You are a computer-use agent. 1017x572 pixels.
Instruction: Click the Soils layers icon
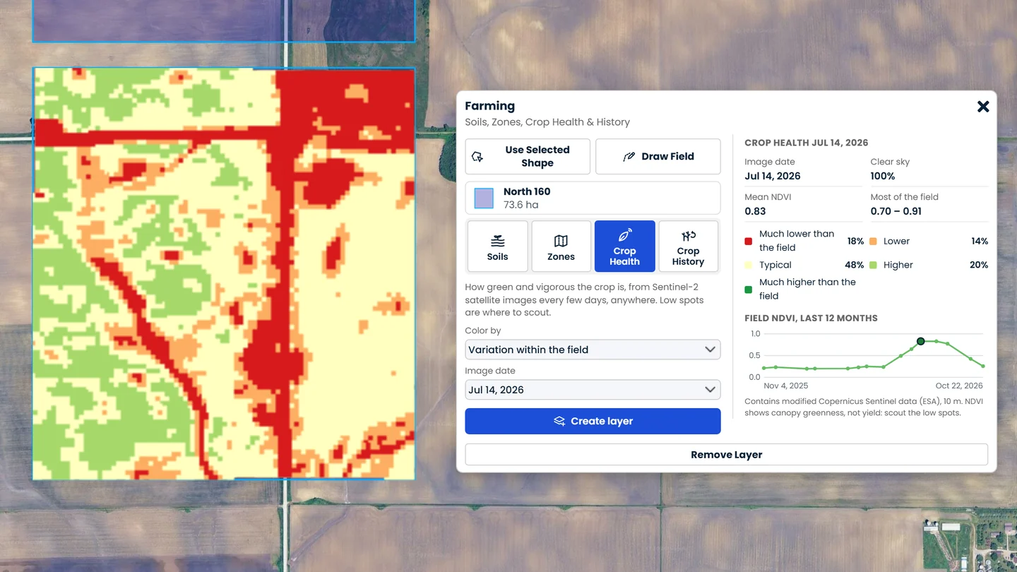tap(497, 241)
